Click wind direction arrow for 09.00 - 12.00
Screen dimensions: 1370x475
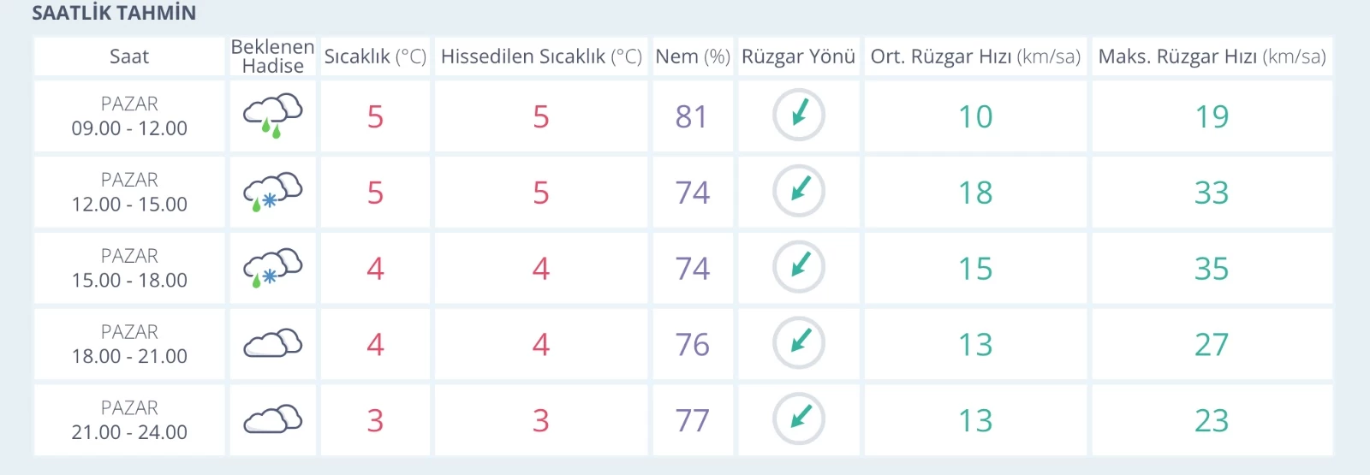(799, 115)
